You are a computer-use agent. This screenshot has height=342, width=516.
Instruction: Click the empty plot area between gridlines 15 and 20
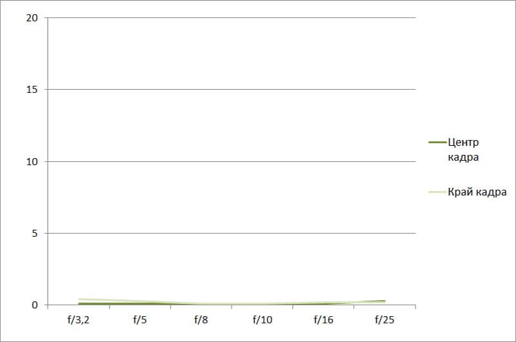point(232,55)
